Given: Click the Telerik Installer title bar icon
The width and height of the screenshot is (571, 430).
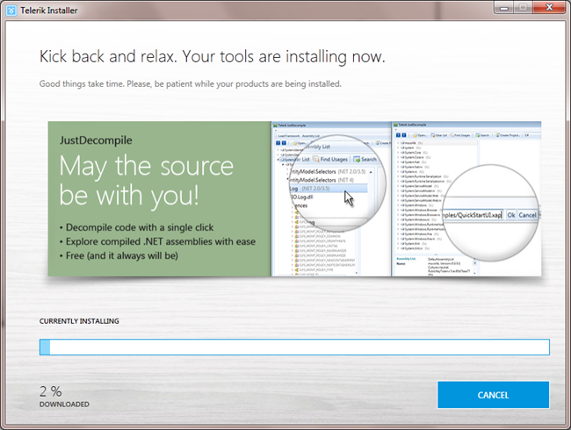Looking at the screenshot, I should pyautogui.click(x=11, y=11).
